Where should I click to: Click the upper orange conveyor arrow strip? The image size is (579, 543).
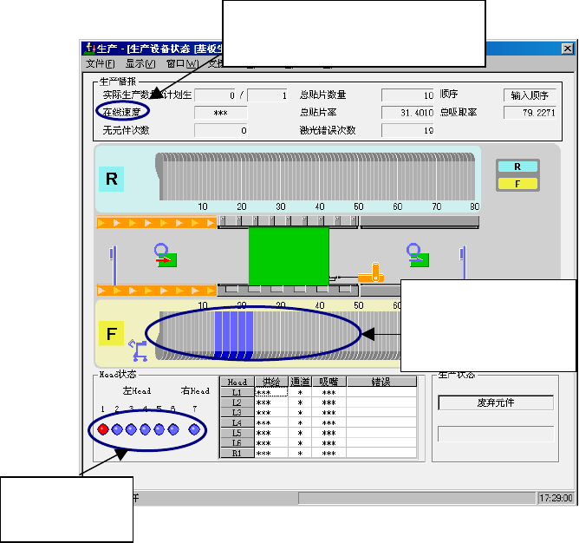[156, 223]
